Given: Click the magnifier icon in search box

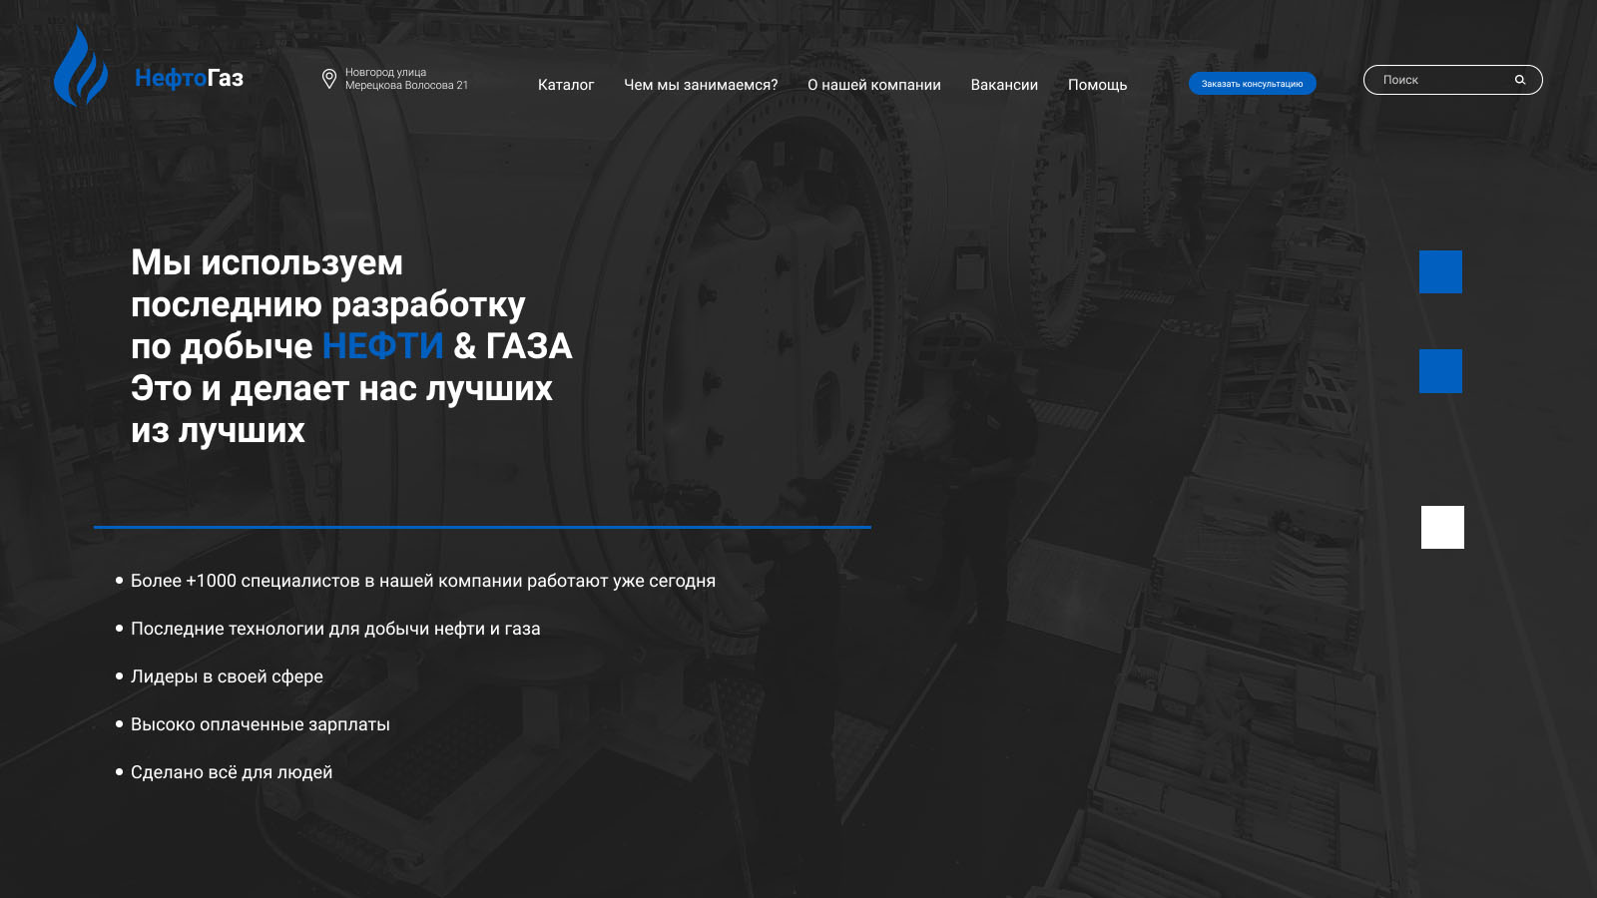Looking at the screenshot, I should (1520, 80).
